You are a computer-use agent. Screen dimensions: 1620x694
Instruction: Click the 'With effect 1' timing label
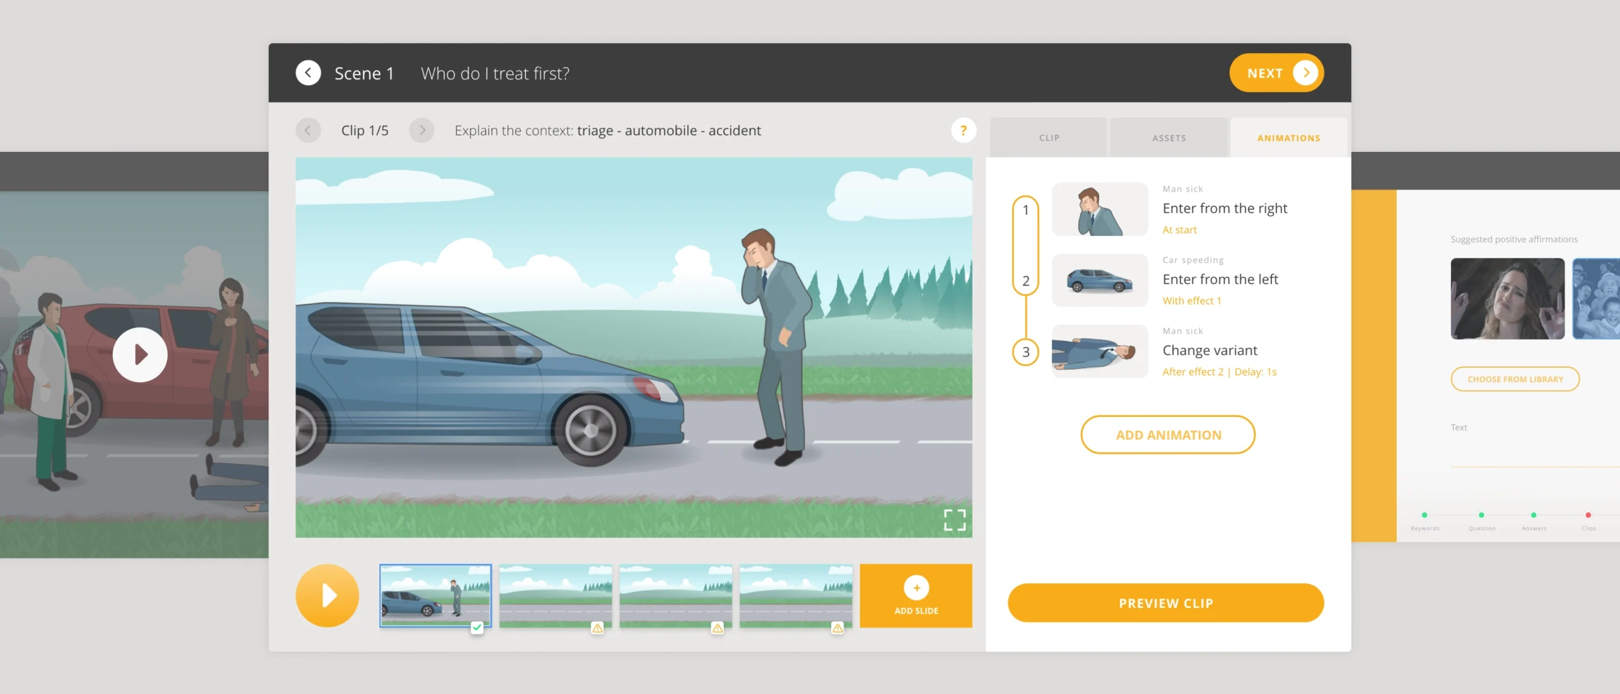tap(1192, 301)
